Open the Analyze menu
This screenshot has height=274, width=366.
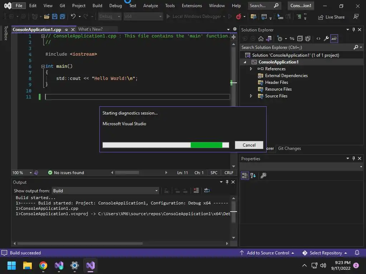coord(150,6)
